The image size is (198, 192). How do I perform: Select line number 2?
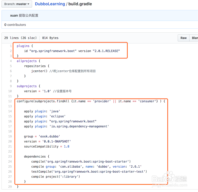point(11,51)
